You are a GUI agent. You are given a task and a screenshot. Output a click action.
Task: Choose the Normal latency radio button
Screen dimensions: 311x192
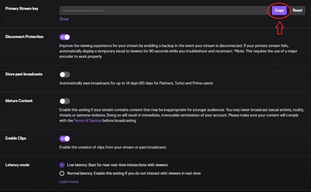(62, 173)
